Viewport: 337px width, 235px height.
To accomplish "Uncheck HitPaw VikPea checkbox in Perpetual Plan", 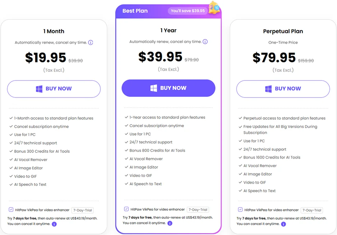I will [240, 210].
